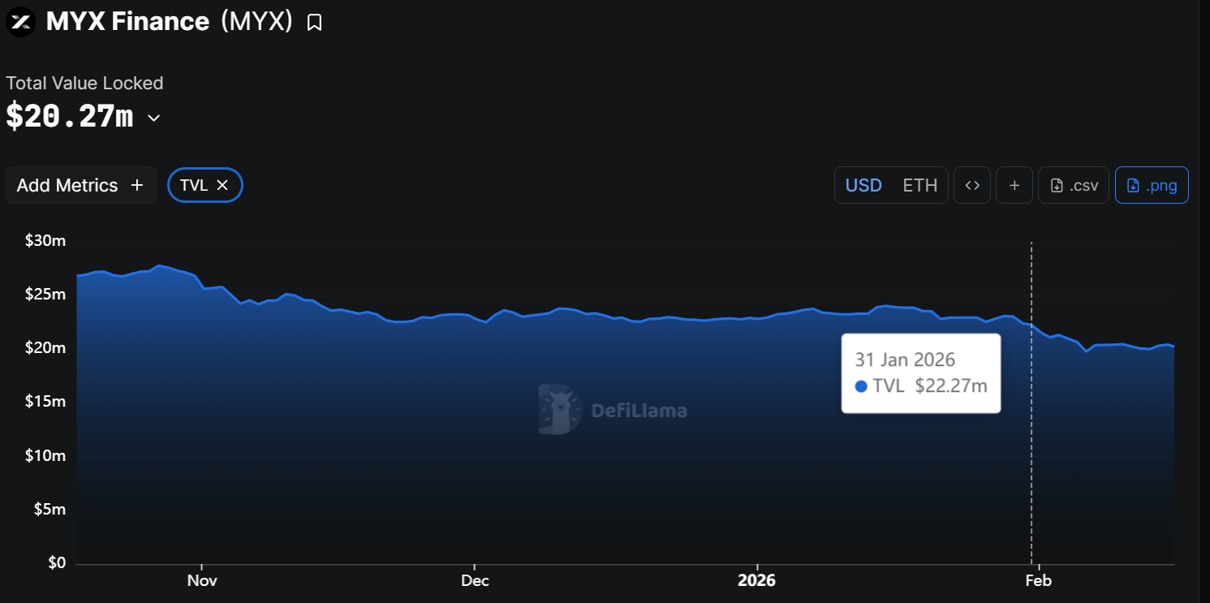
Task: Click the plus icon beside embed button
Action: (x=1014, y=185)
